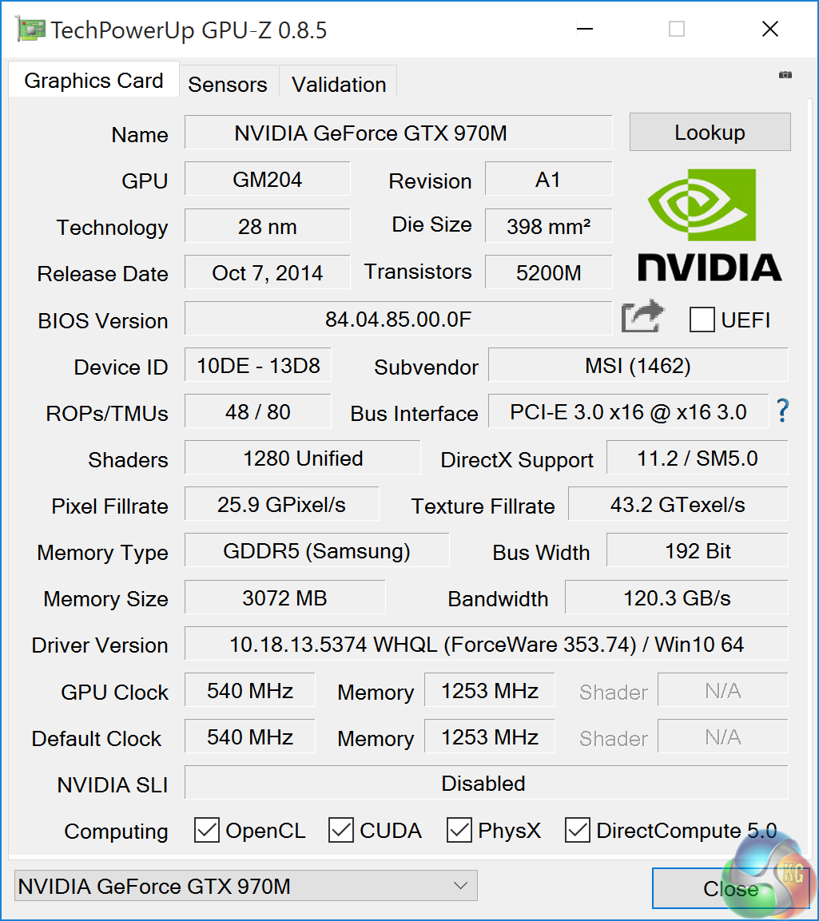
Task: Click the GPU-Z app icon in title bar
Action: [30, 30]
